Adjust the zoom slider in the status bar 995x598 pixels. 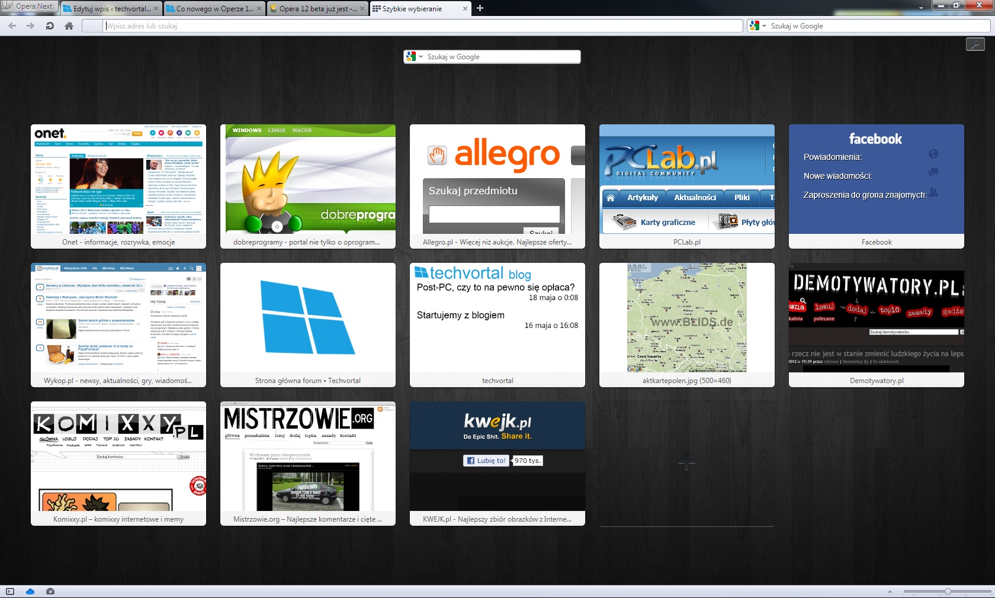(947, 591)
